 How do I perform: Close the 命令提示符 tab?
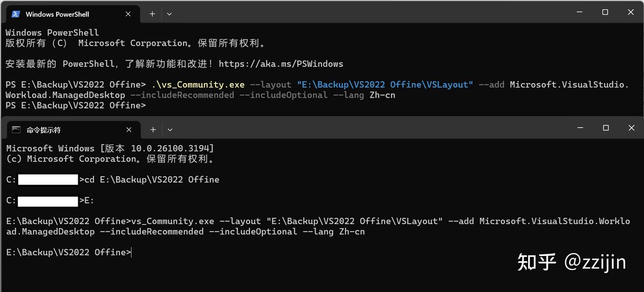click(129, 129)
